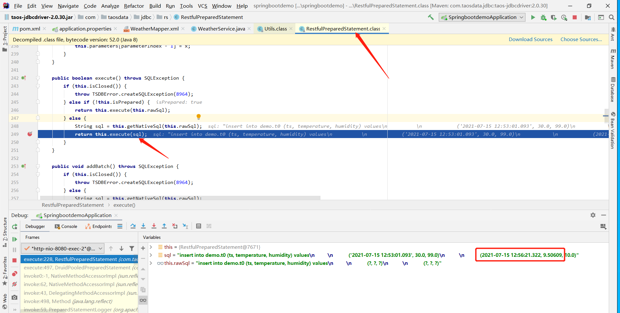Image resolution: width=620 pixels, height=313 pixels.
Task: Step Into the current method call
Action: pyautogui.click(x=143, y=226)
